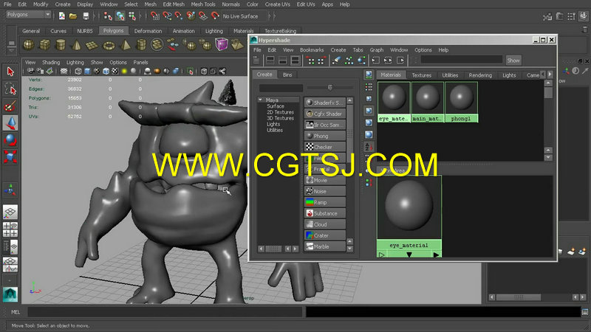
Task: Save scene with the disk icon
Action: 86,15
